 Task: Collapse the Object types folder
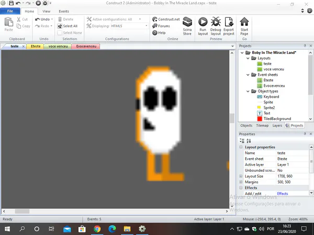tap(248, 91)
